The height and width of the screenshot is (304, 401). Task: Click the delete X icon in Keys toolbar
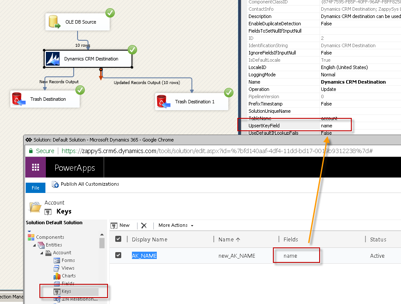point(144,226)
